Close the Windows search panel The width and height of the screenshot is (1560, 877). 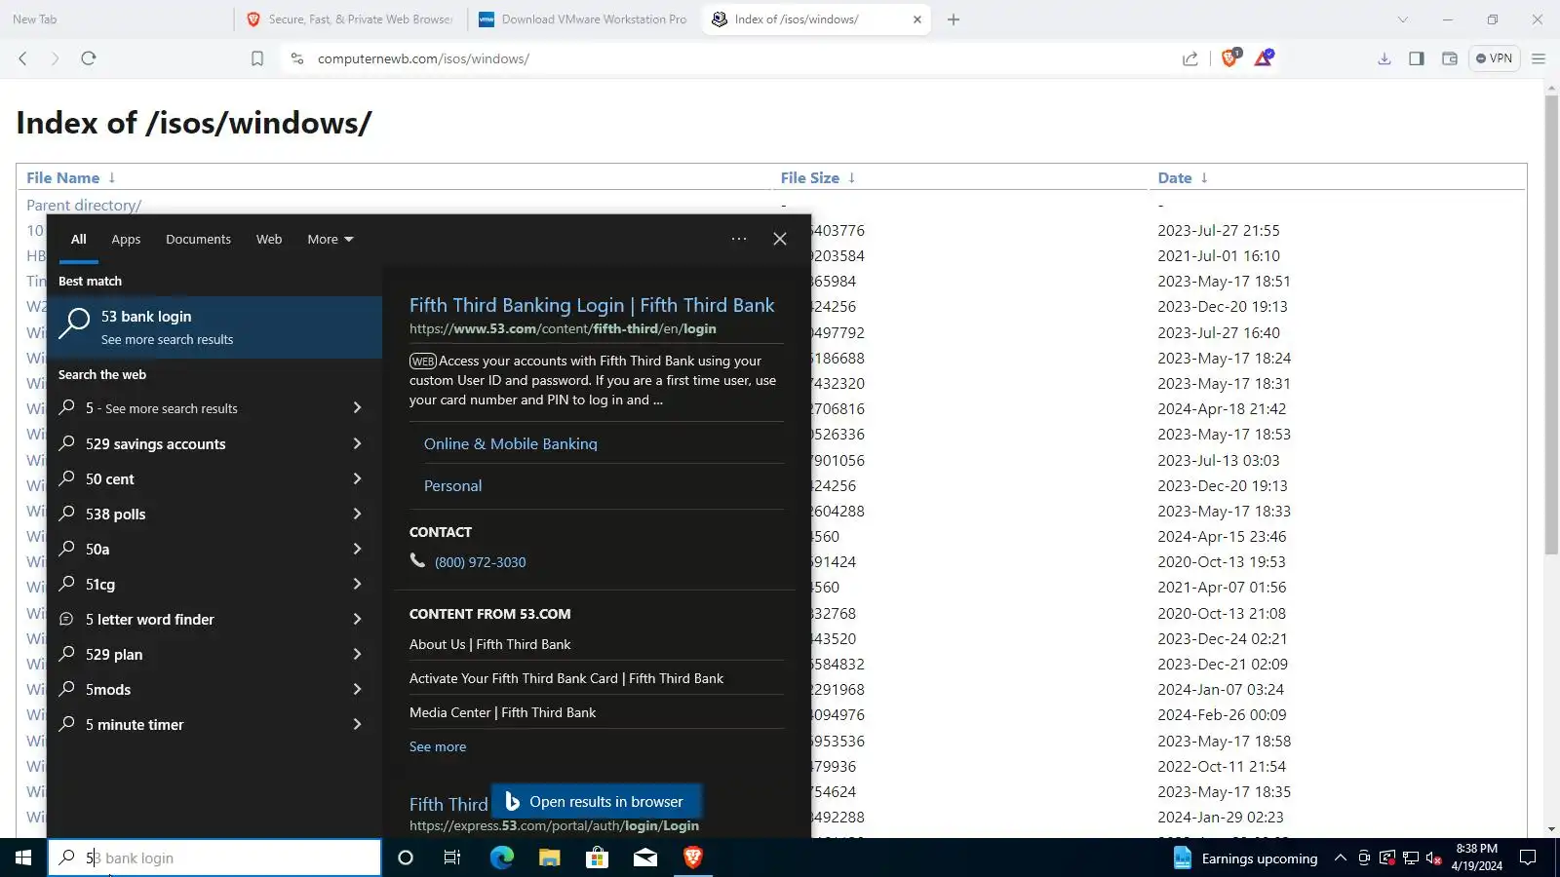(780, 239)
